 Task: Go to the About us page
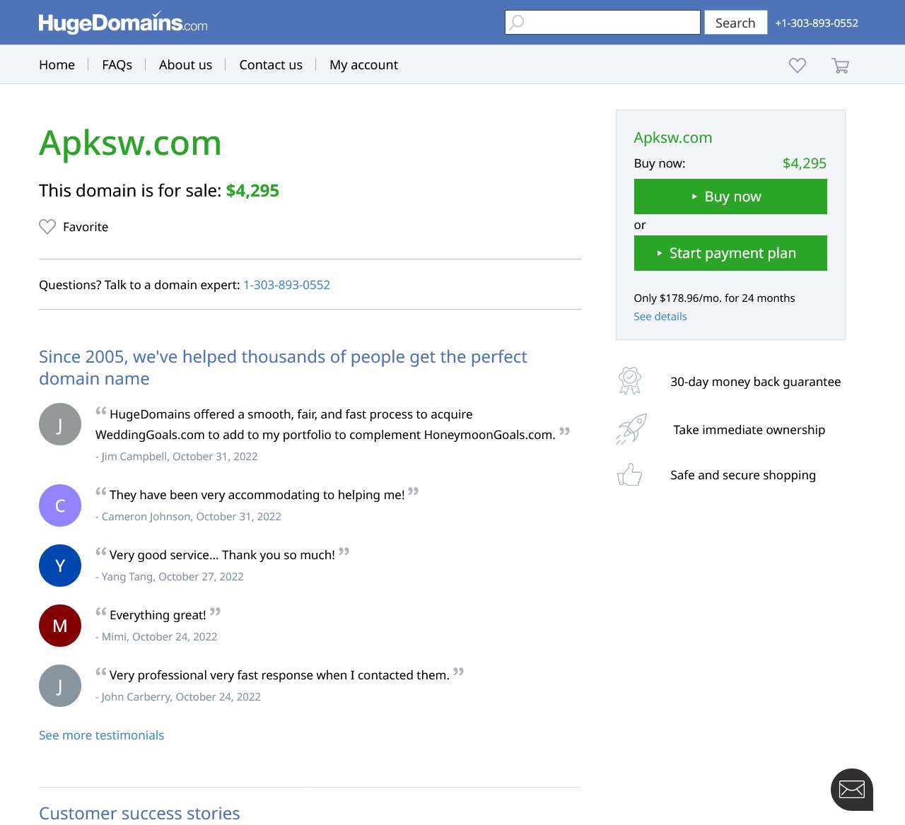pyautogui.click(x=185, y=64)
